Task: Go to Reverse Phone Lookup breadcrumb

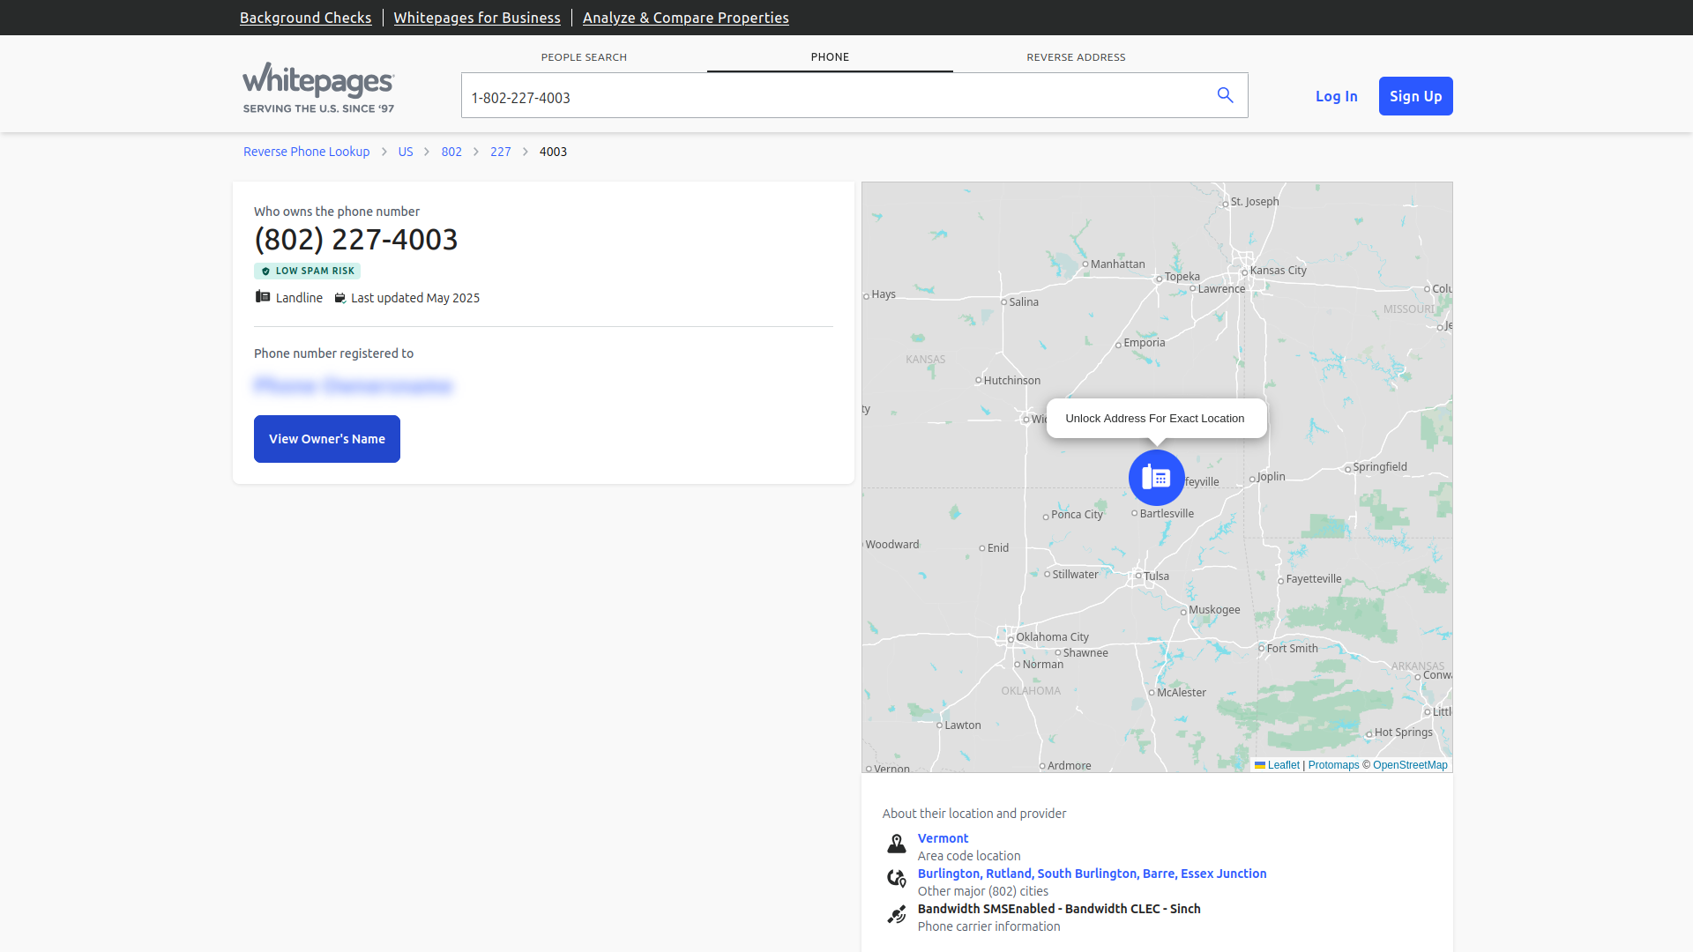Action: click(x=306, y=152)
